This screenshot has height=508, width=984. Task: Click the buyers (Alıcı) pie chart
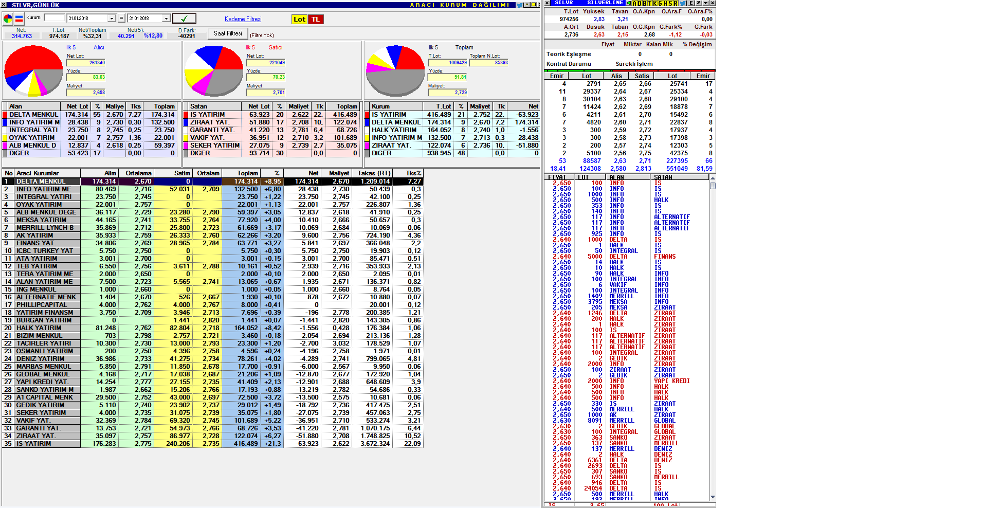click(33, 71)
